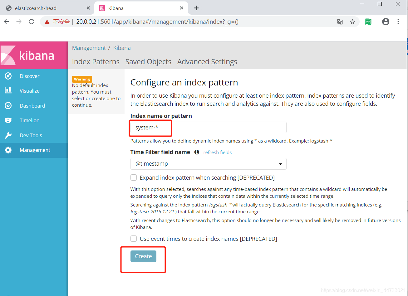Open the Discover compass icon

tap(8, 76)
